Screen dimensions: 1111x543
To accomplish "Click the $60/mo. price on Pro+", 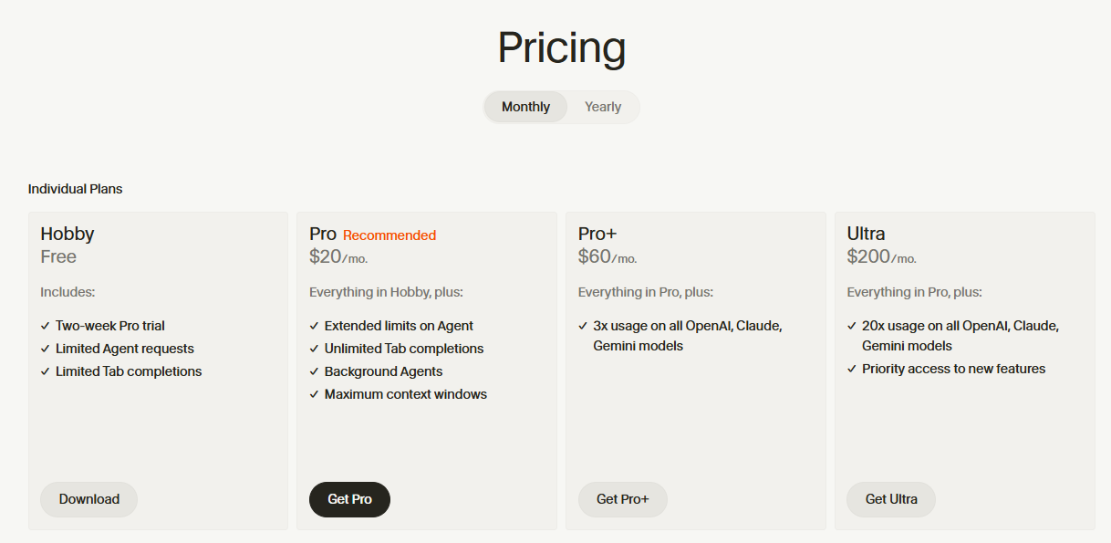I will pos(607,257).
